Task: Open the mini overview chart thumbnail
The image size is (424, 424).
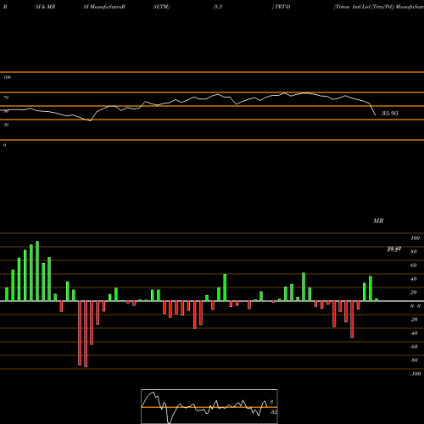Action: tap(209, 406)
